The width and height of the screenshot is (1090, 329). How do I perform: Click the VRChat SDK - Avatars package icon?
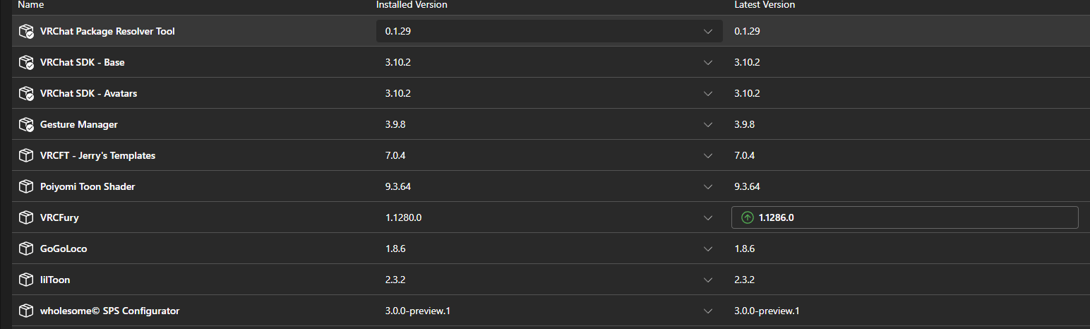pos(26,93)
